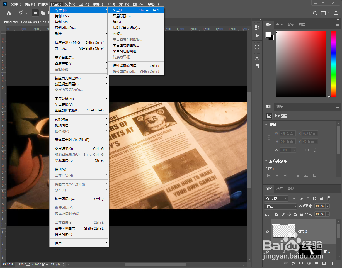Click Add layer style fx icon
The image size is (342, 268).
tap(294, 263)
